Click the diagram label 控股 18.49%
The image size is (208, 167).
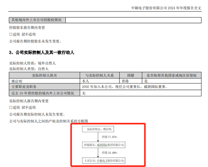pyautogui.click(x=110, y=153)
